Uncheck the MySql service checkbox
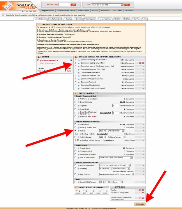The width and height of the screenshot is (182, 210). (75, 131)
